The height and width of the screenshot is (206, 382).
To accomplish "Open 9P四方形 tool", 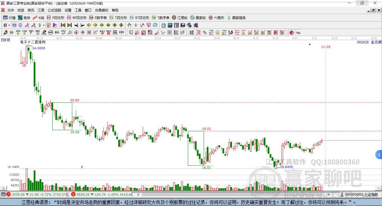I will [x=77, y=18].
